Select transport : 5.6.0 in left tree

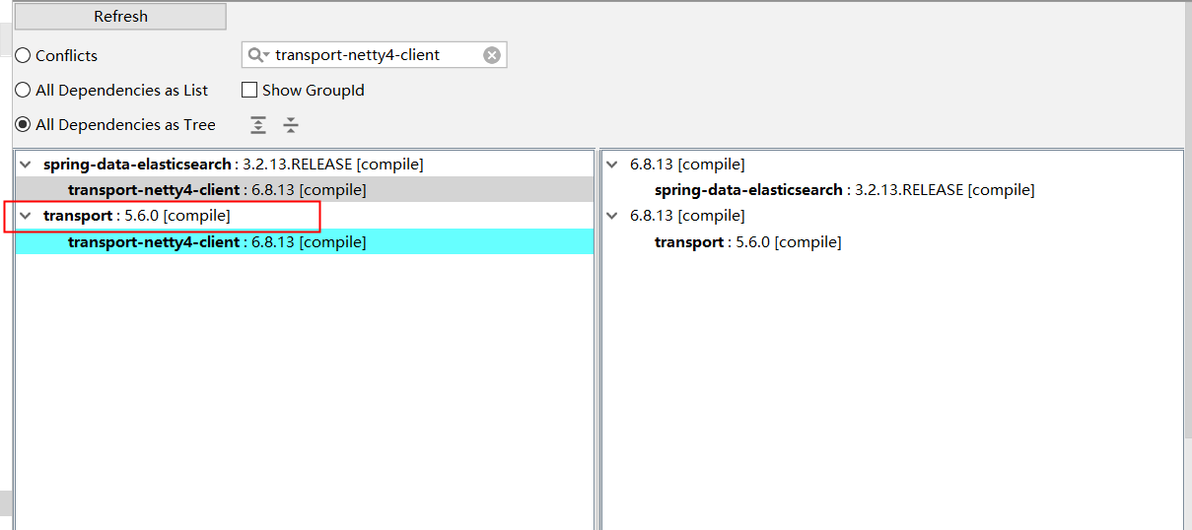pyautogui.click(x=137, y=216)
